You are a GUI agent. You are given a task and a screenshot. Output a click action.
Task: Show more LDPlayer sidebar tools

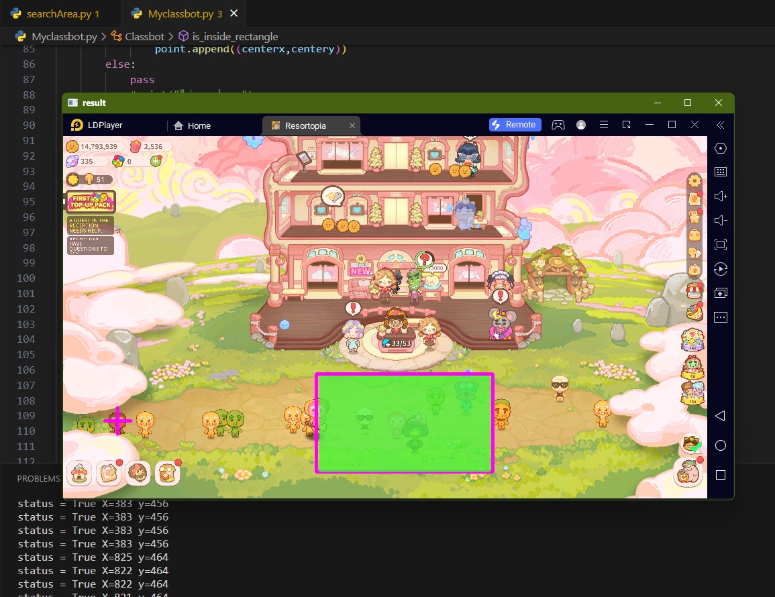point(721,317)
